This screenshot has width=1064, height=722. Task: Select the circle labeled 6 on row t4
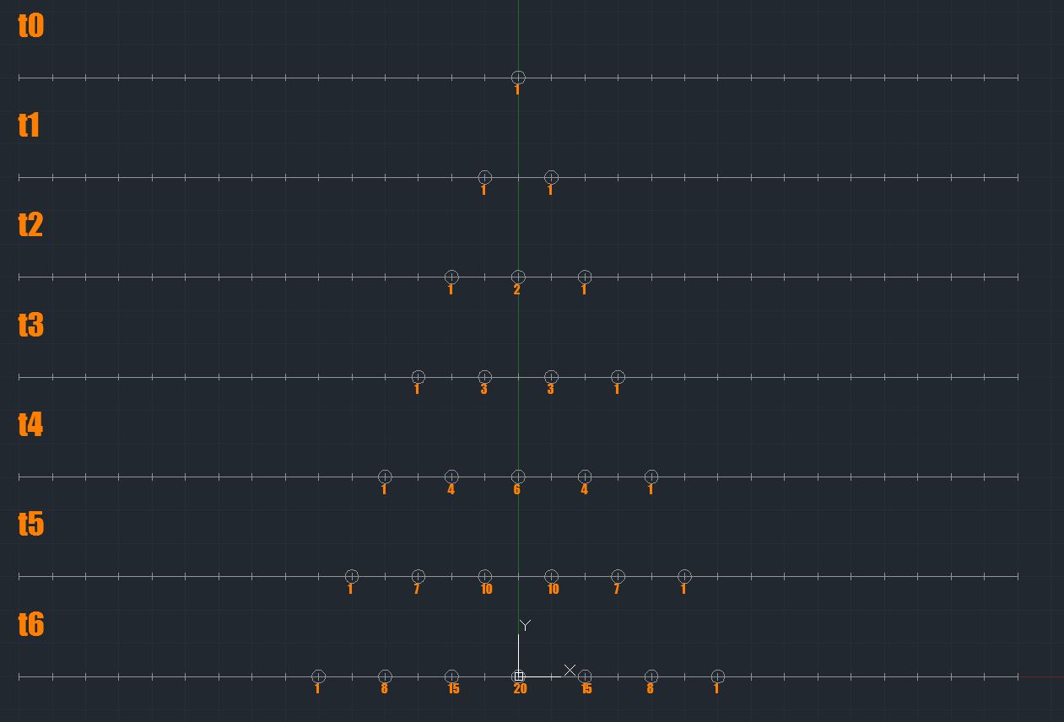(518, 477)
